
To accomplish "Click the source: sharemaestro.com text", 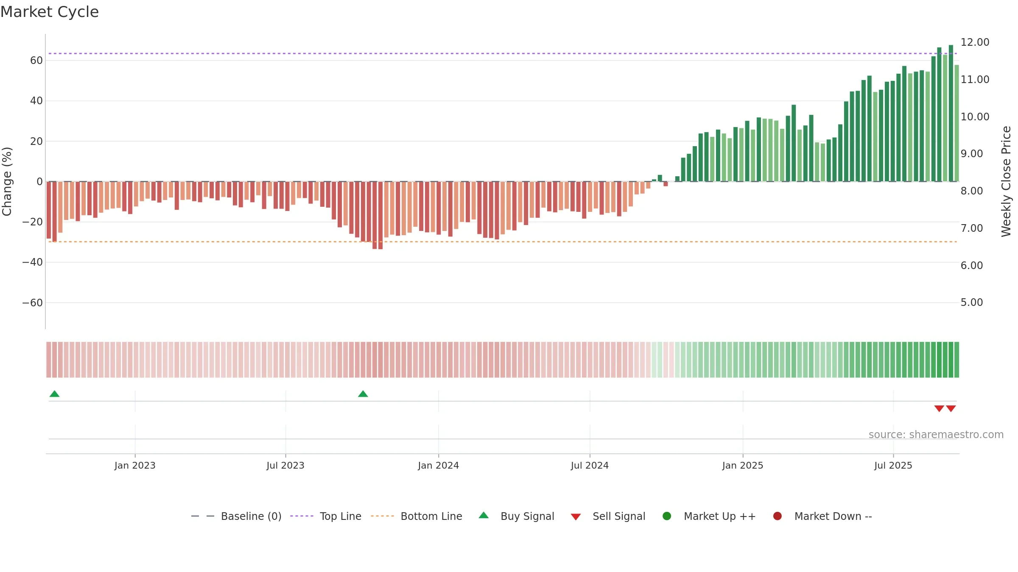I will click(x=936, y=435).
